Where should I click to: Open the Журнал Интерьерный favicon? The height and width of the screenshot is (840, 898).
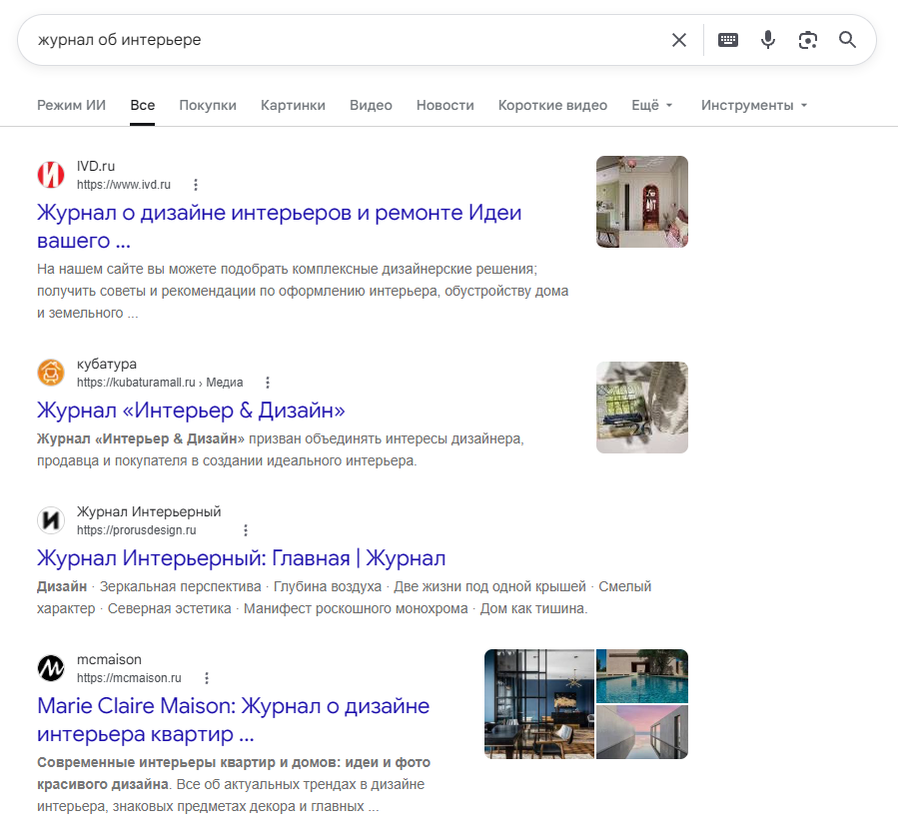click(51, 520)
